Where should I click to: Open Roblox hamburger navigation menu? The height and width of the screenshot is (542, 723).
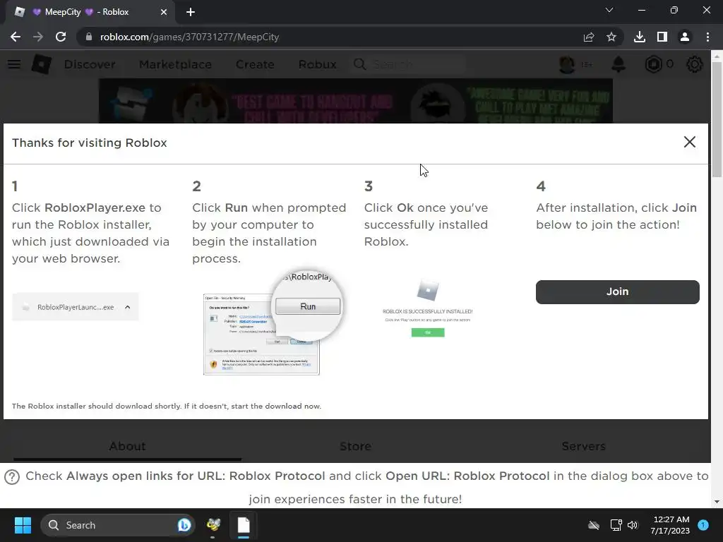point(14,64)
